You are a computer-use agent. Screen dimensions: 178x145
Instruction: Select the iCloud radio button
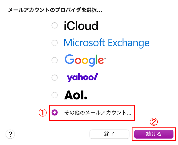coord(55,25)
